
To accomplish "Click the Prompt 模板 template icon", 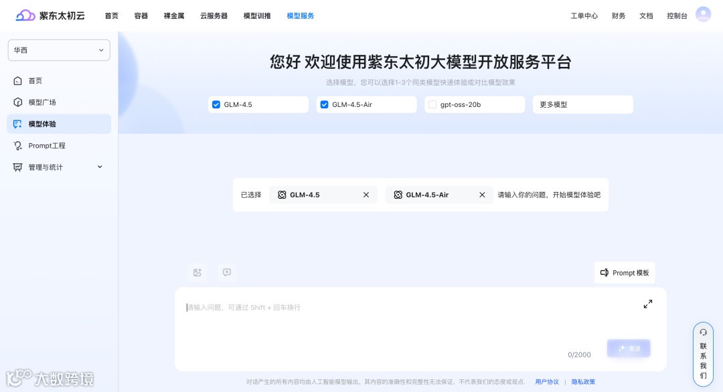I will pos(604,273).
